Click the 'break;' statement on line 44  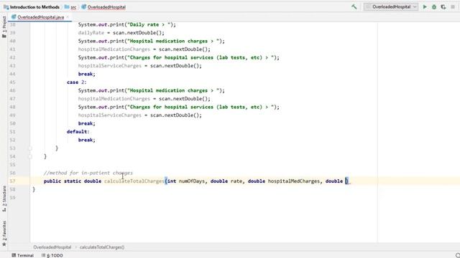click(86, 74)
